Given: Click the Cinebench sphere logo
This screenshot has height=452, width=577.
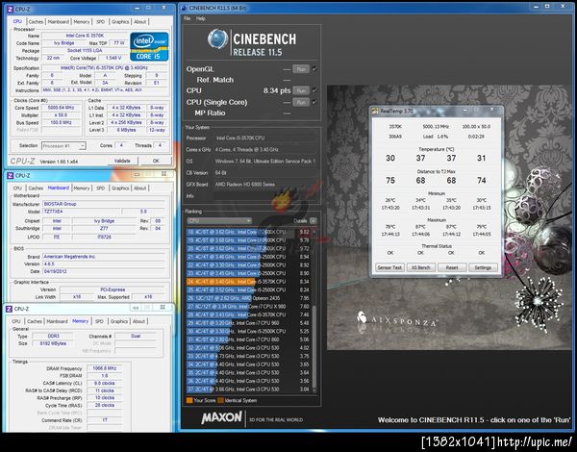Looking at the screenshot, I should tap(217, 39).
